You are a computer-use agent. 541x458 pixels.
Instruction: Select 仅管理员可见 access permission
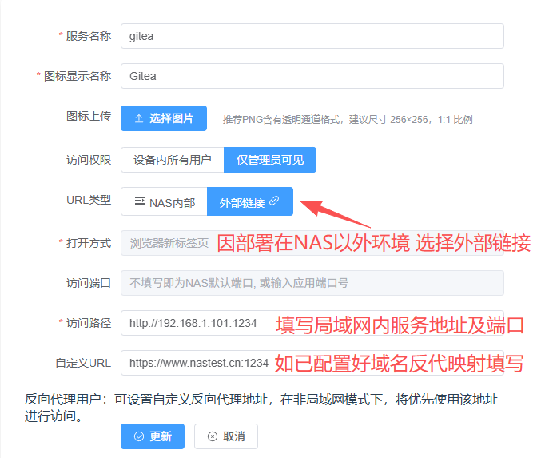[x=270, y=160]
